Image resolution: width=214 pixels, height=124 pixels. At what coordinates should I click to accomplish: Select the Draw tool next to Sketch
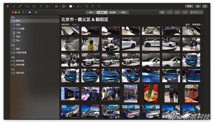tap(19, 6)
